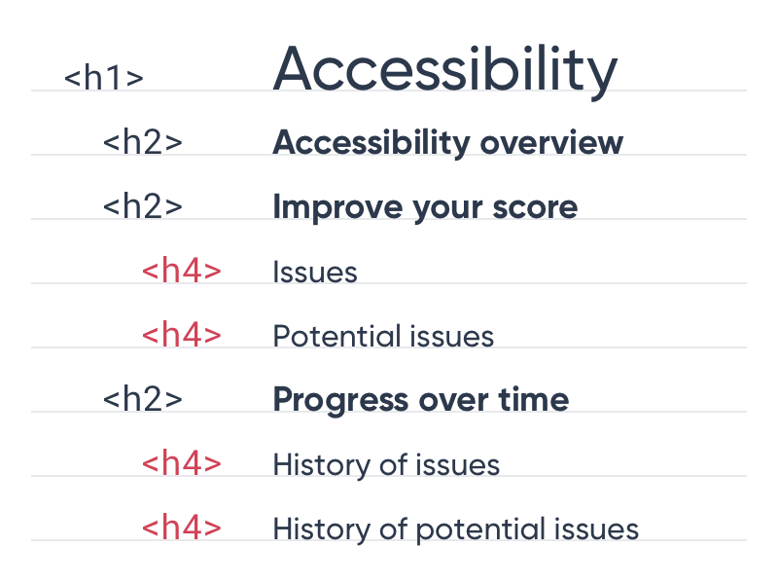778x584 pixels.
Task: Click the <h4> tag beside History of potential issues
Action: click(x=182, y=528)
